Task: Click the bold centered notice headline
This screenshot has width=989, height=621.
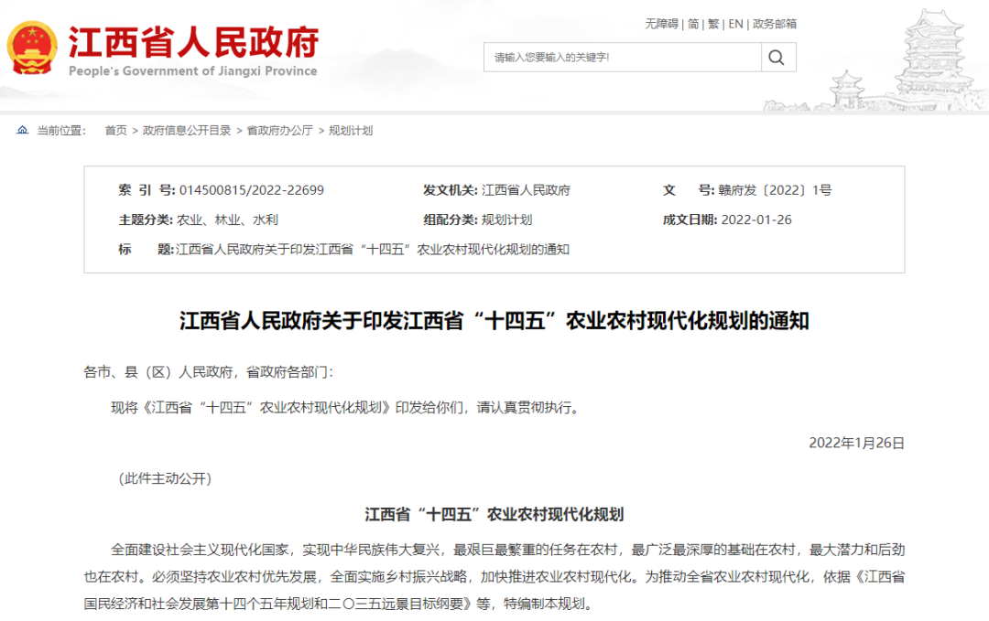Action: (494, 321)
